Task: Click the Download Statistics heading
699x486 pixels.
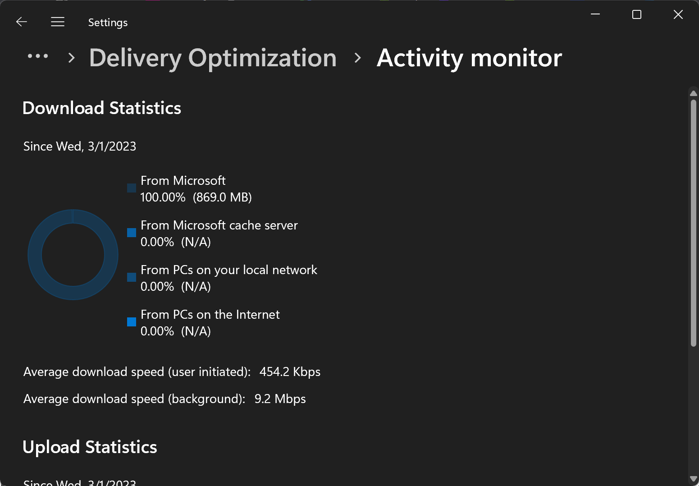Action: coord(102,108)
